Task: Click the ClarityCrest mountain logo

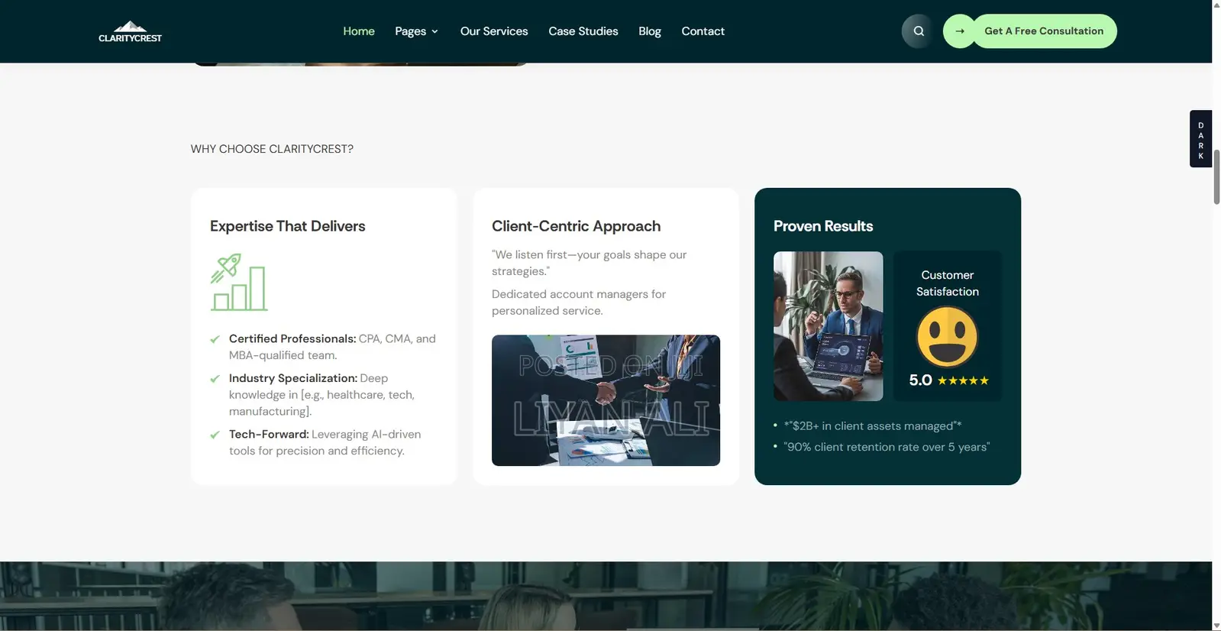Action: coord(130,31)
